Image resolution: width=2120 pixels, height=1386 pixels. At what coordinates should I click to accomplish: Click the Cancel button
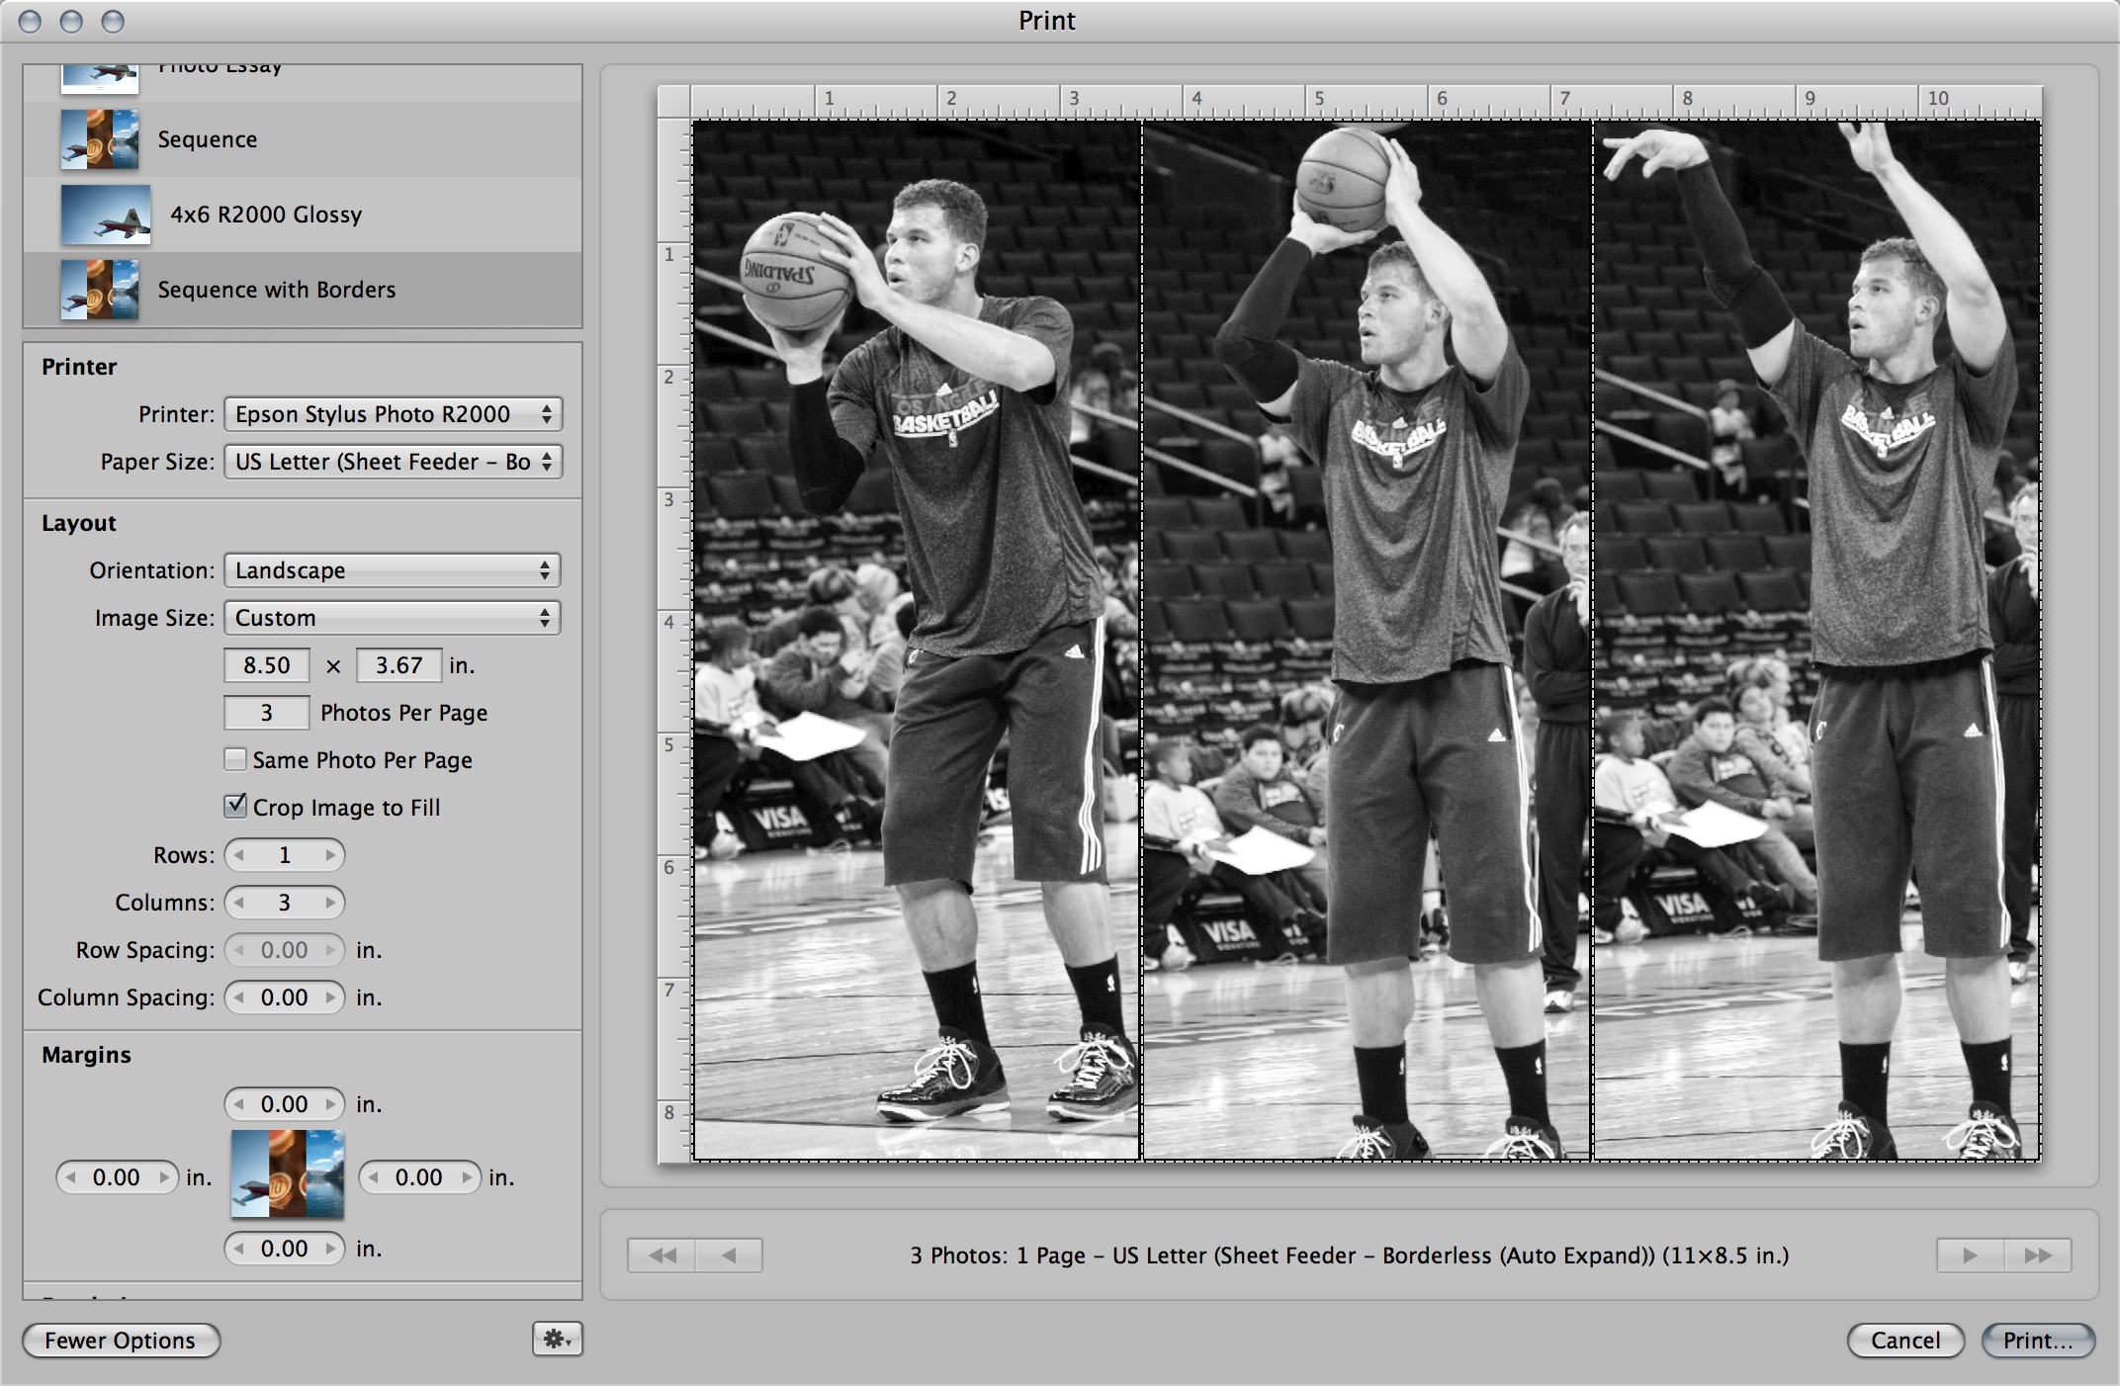(1904, 1341)
